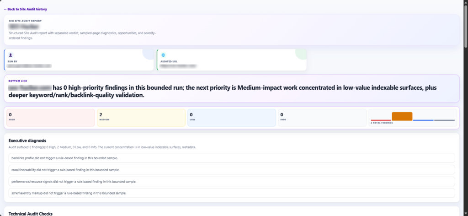Select the performance/resource signals diagnosis row

pyautogui.click(x=232, y=181)
